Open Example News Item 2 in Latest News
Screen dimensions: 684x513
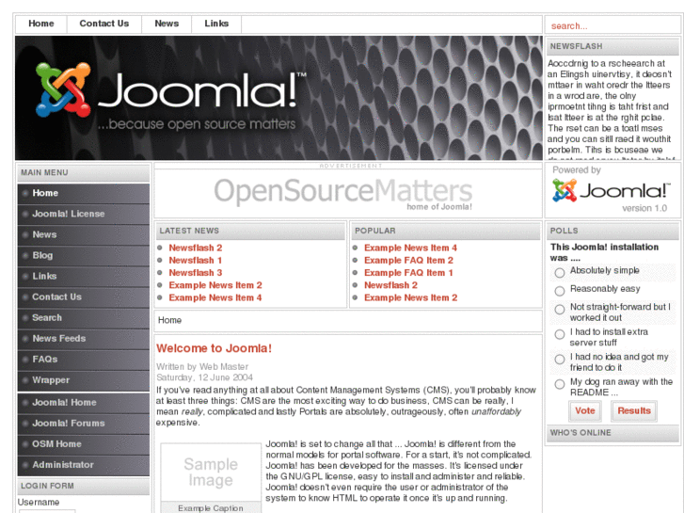(x=215, y=285)
